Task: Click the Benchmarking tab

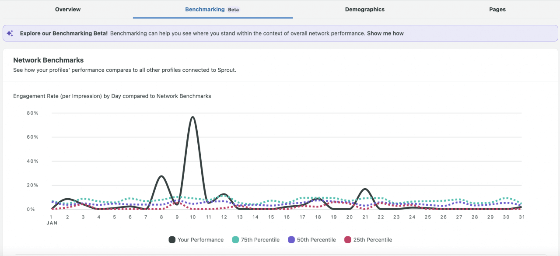Action: click(205, 9)
